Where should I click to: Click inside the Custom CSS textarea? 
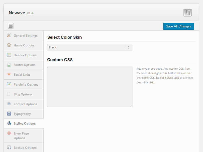click(x=90, y=87)
